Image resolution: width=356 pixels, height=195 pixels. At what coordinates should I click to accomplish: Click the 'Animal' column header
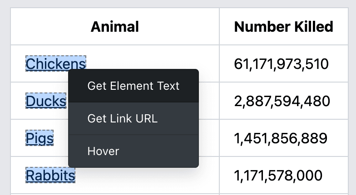pyautogui.click(x=114, y=27)
